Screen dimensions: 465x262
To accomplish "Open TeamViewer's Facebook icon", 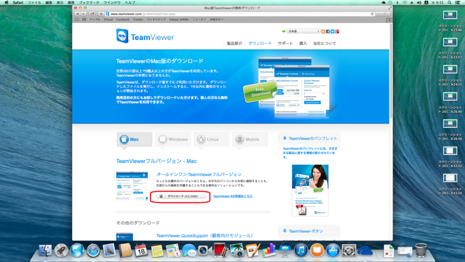I will click(x=328, y=31).
